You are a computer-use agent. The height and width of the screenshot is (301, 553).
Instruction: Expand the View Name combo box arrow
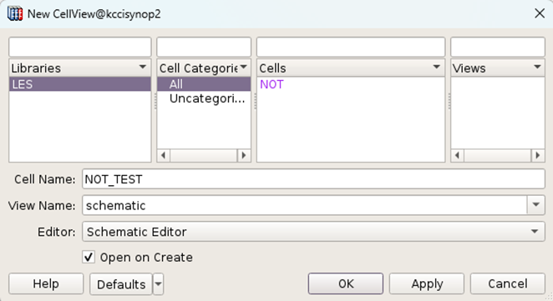(x=535, y=205)
